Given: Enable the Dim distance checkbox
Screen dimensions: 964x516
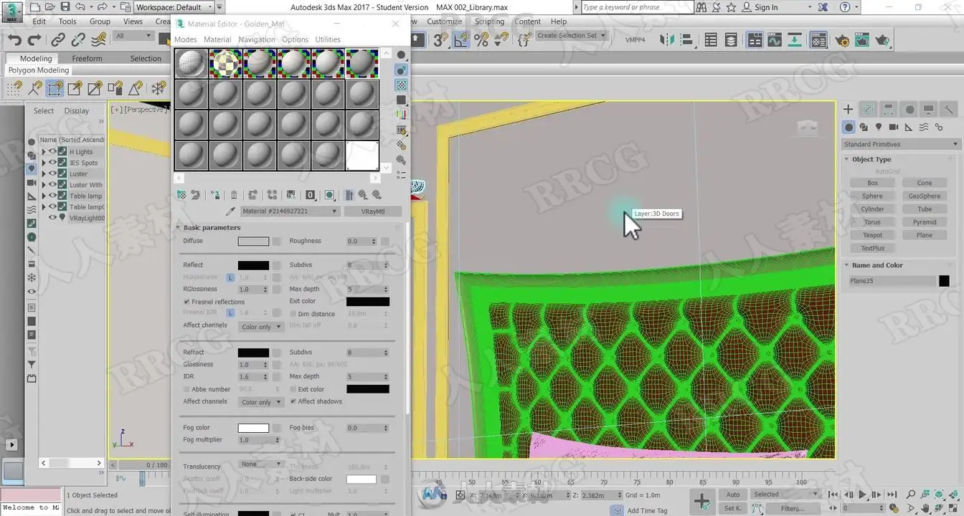Looking at the screenshot, I should [x=293, y=314].
